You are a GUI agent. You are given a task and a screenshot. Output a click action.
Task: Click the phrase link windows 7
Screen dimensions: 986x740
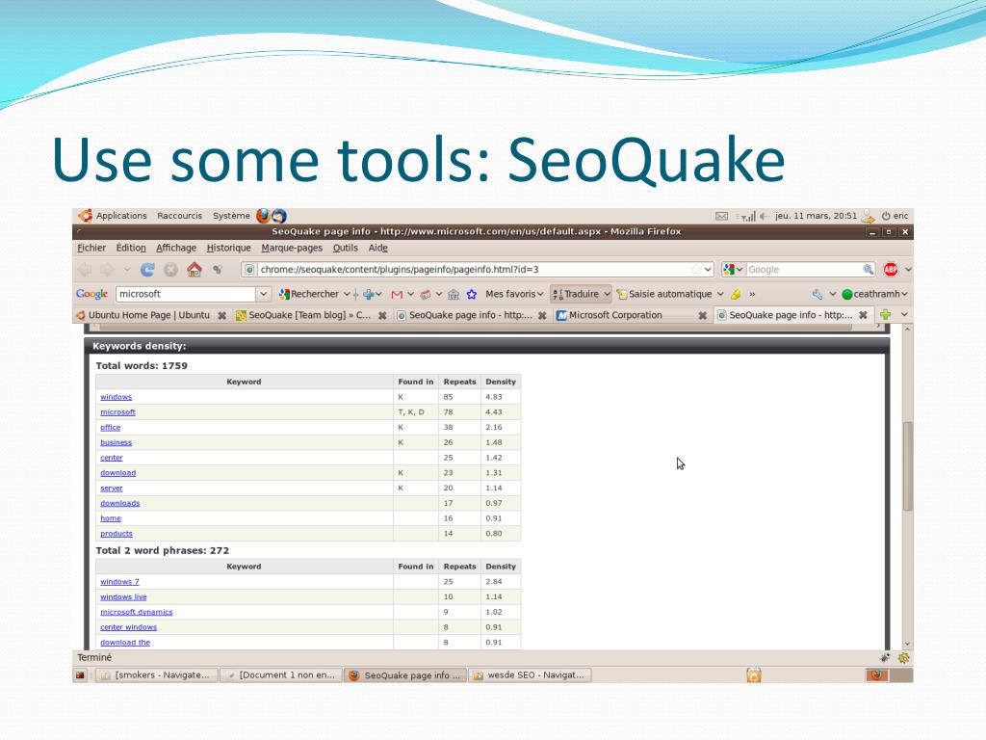[x=120, y=582]
